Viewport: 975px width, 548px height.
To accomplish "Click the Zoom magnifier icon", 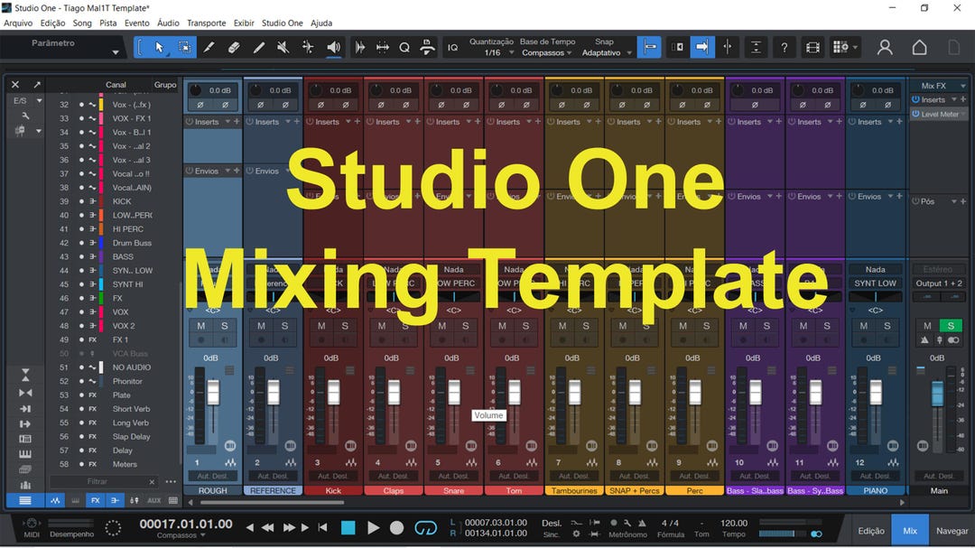I will 404,47.
